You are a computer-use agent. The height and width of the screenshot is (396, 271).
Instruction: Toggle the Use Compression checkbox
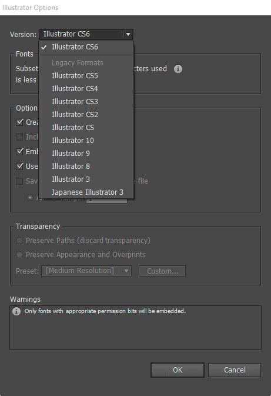click(19, 166)
